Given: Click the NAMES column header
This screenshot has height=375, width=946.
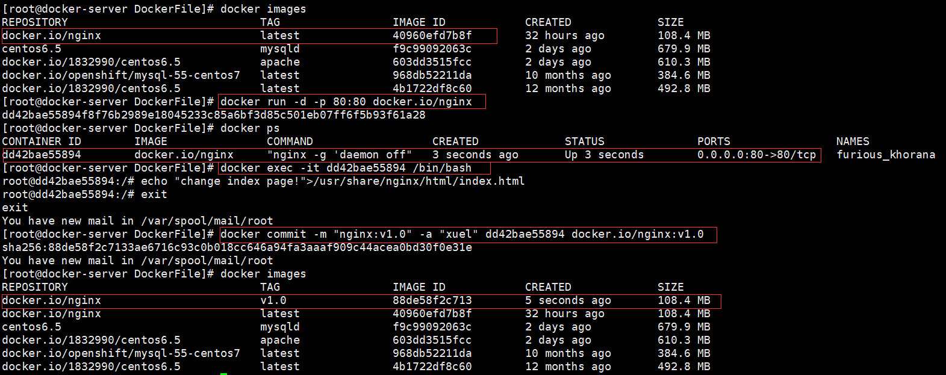Looking at the screenshot, I should [x=852, y=141].
